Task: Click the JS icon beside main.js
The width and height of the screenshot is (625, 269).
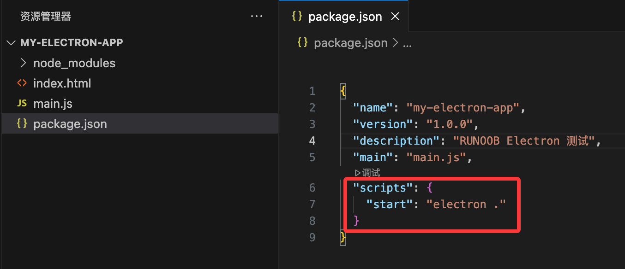Action: pos(22,104)
